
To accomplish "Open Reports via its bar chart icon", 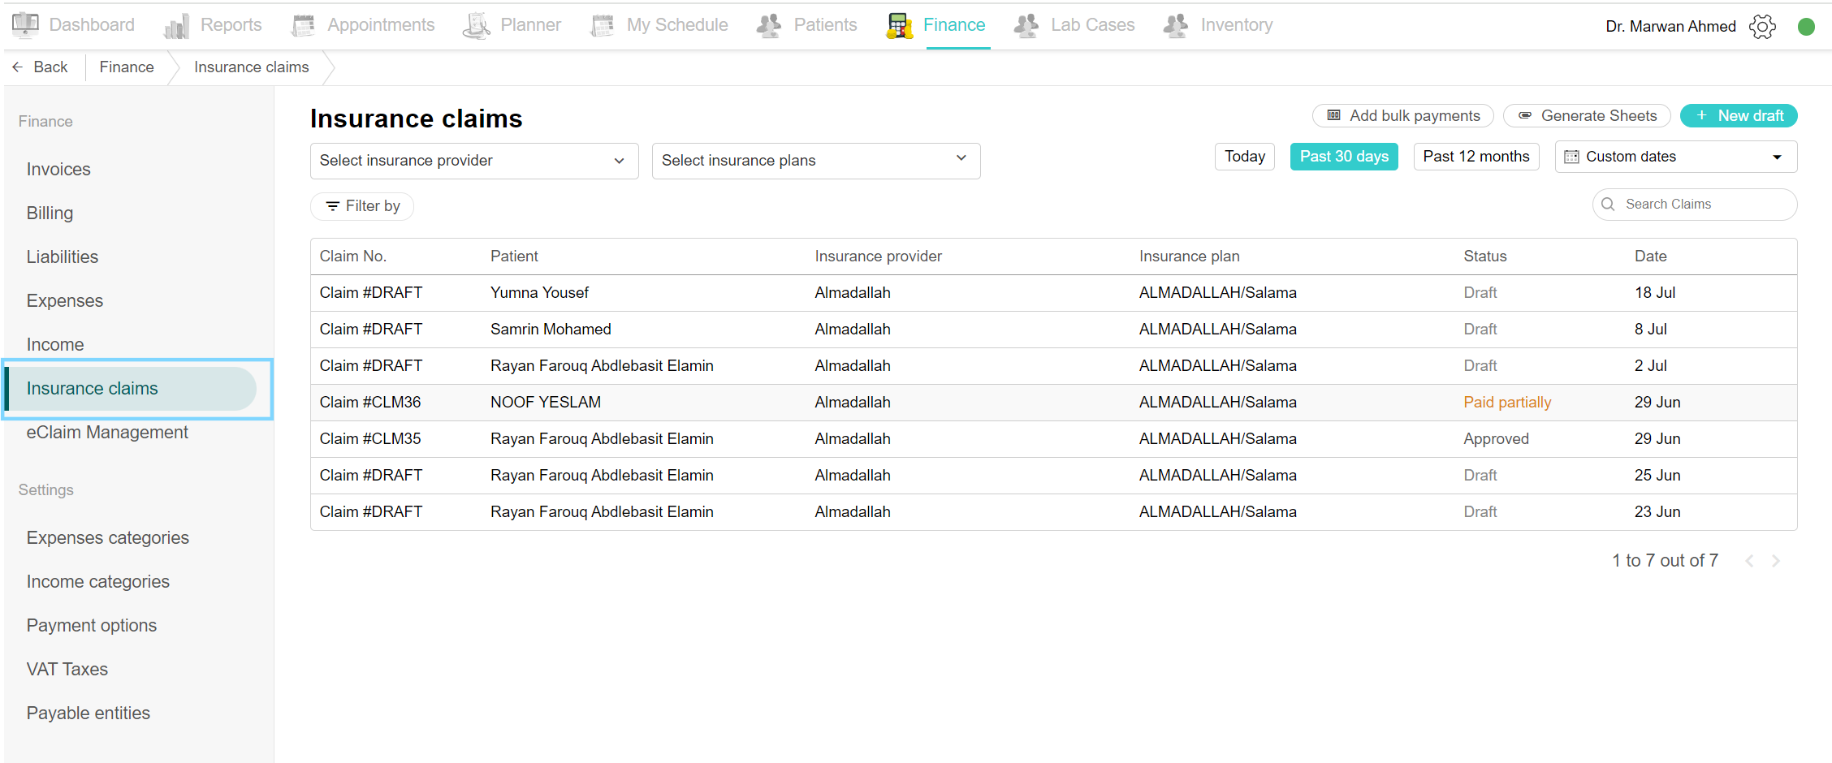I will click(x=176, y=26).
